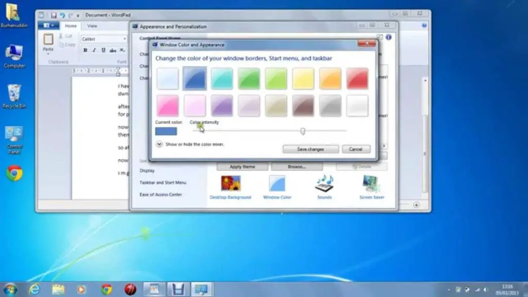
Task: Show hidden icons in the system tray
Action: click(449, 290)
